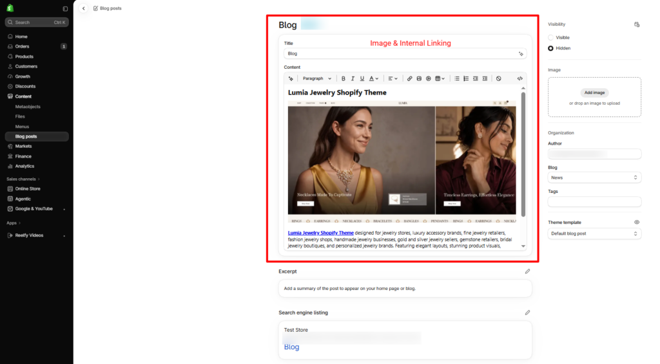The width and height of the screenshot is (660, 364).
Task: Open the Agentic sales channel
Action: [x=37, y=199]
